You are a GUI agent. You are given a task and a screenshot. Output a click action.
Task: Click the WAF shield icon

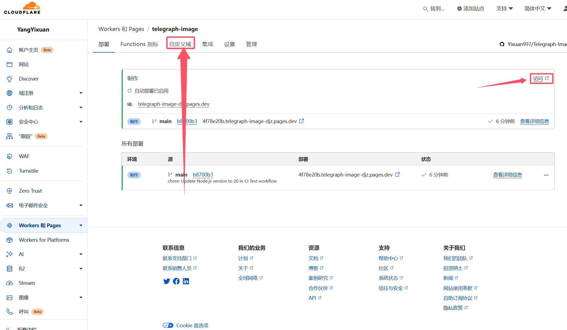click(x=10, y=156)
